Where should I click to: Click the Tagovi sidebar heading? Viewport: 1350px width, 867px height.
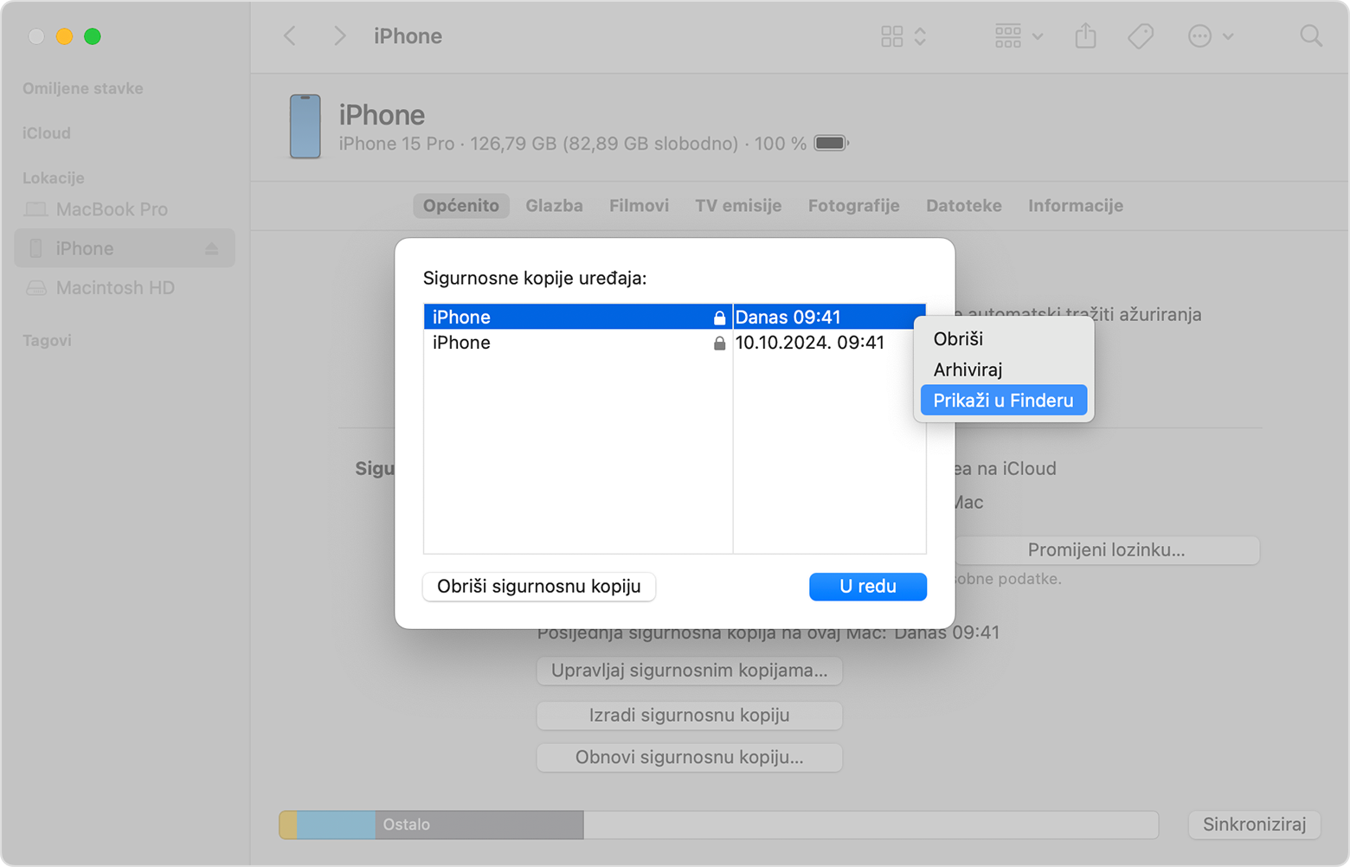tap(47, 341)
